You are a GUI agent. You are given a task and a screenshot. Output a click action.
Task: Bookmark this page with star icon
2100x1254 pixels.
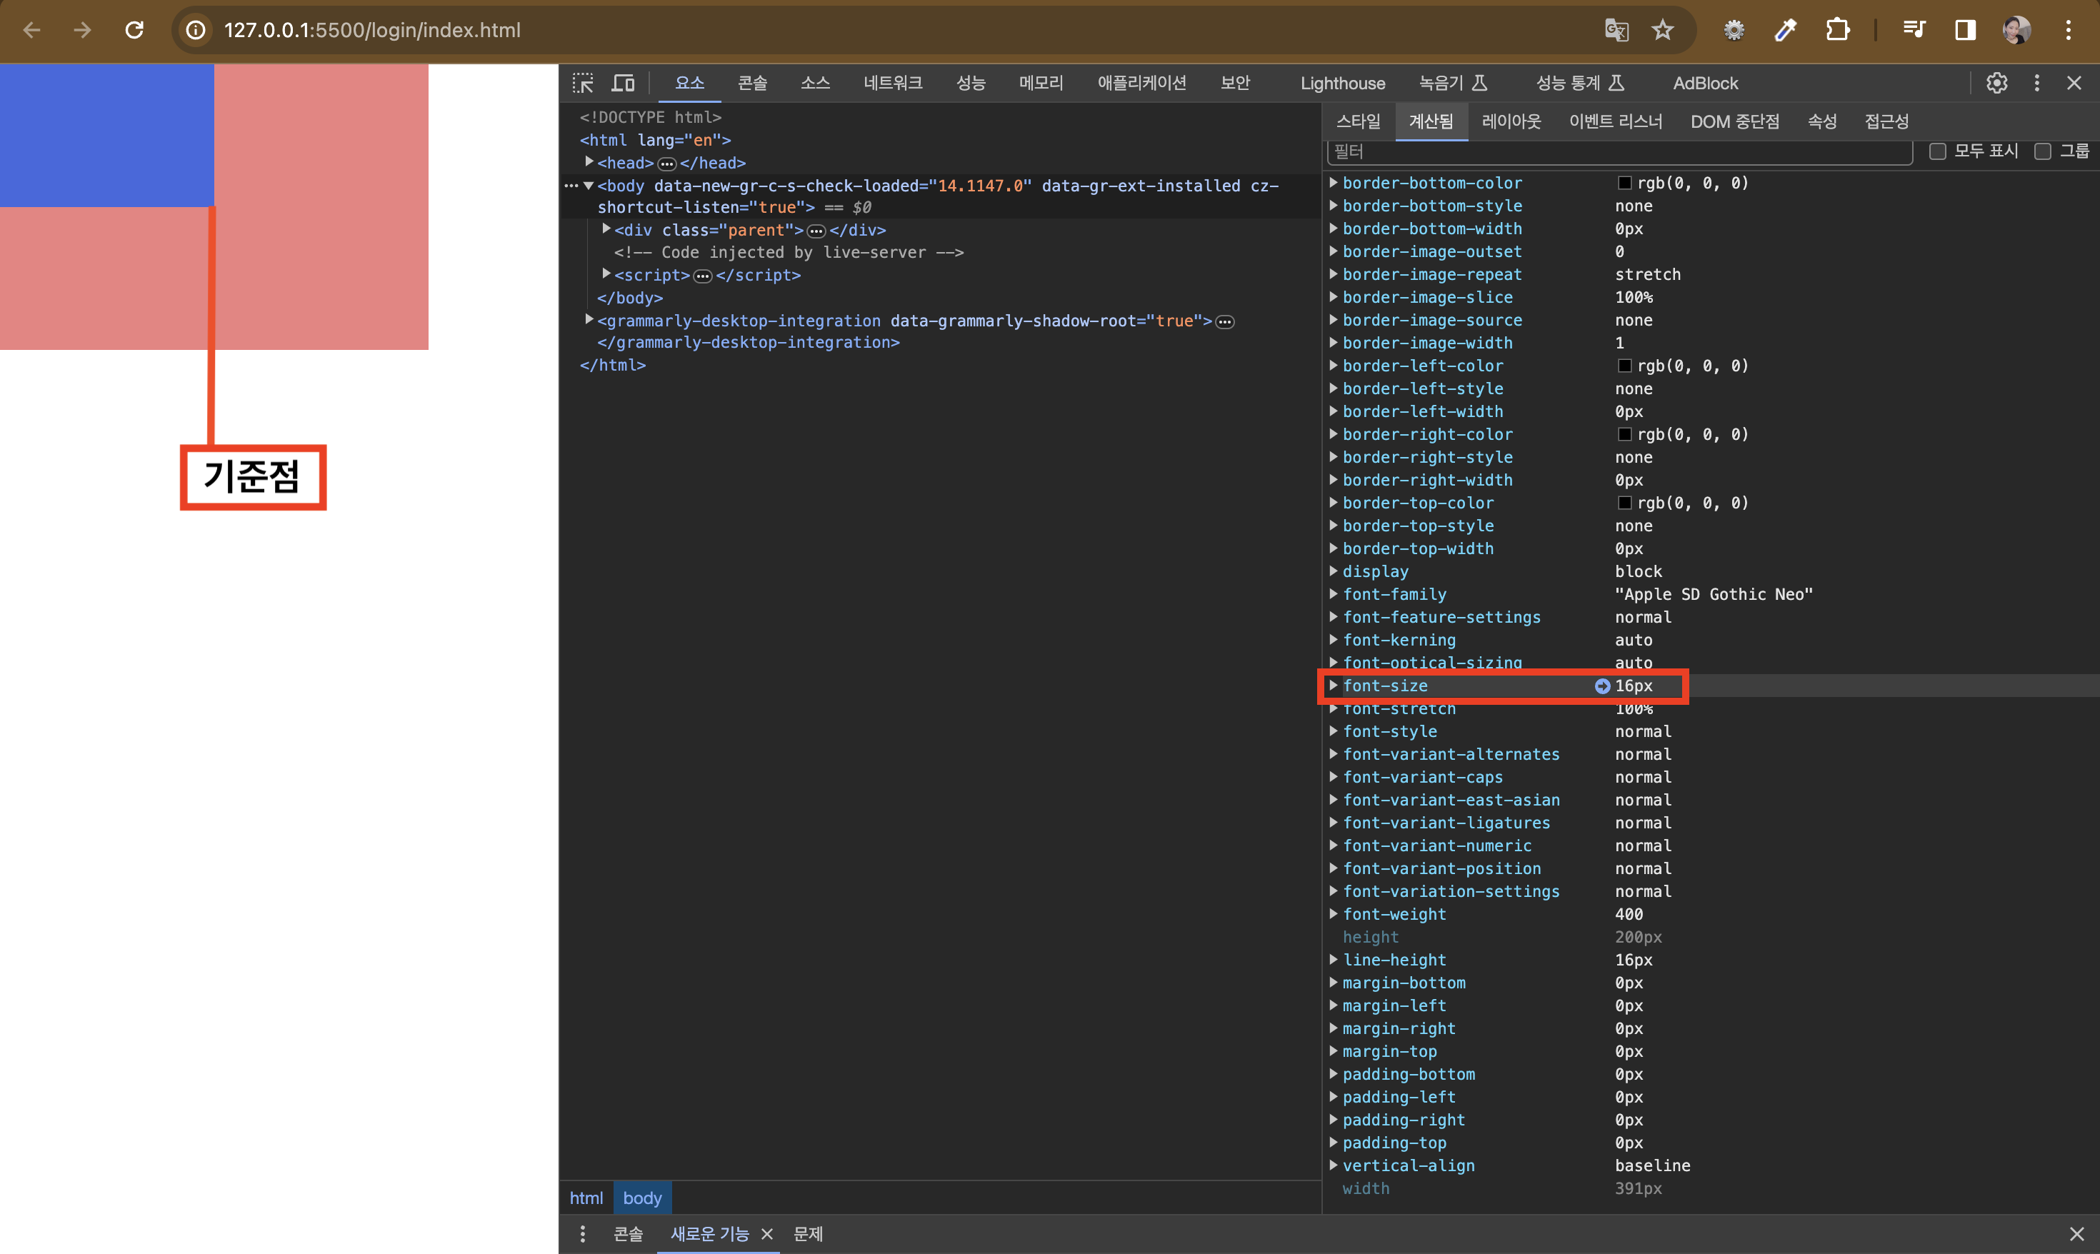click(x=1662, y=31)
